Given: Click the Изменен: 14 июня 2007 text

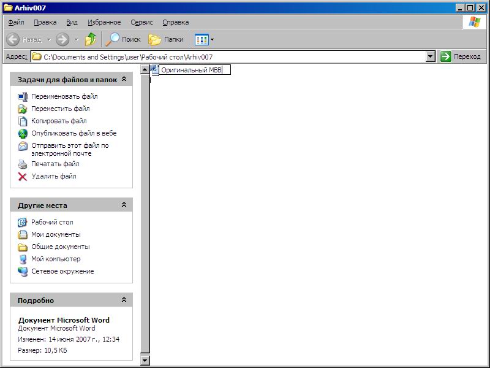Looking at the screenshot, I should 69,339.
